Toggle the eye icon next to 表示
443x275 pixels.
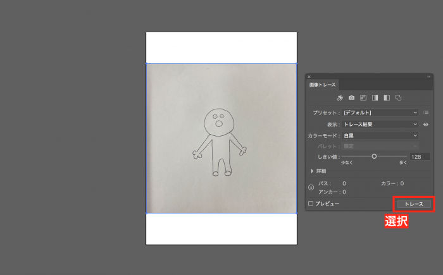point(426,124)
